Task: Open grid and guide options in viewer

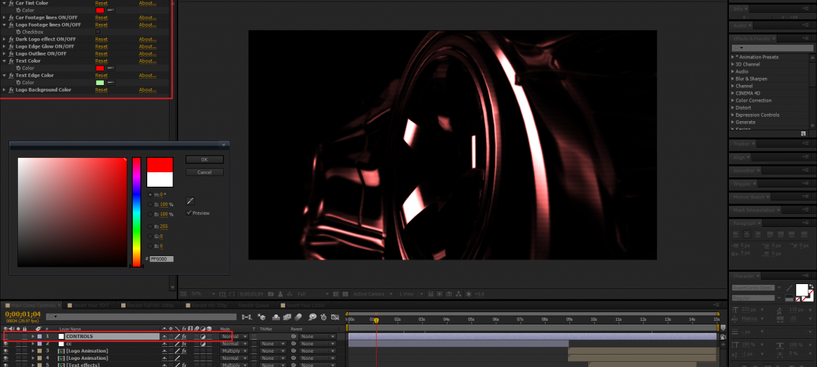Action: tap(222, 294)
